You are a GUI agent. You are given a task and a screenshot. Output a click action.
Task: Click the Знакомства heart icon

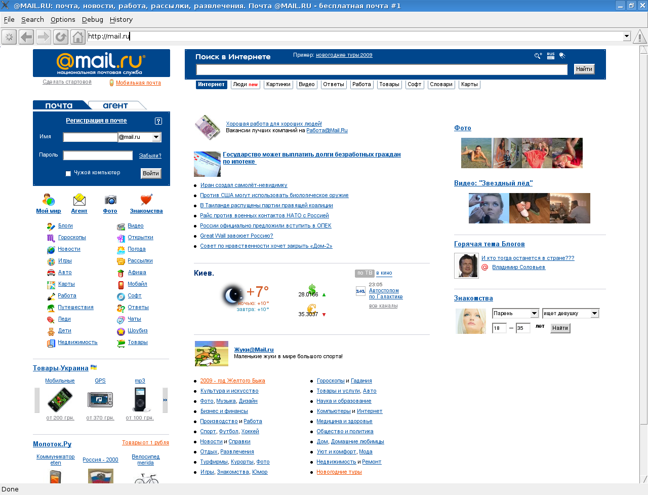(x=146, y=200)
